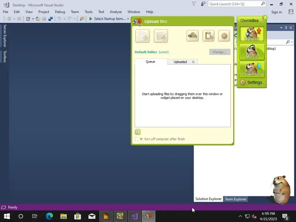Open the Undo history dropdown arrow
Screen dimensions: 296x222
click(64, 19)
